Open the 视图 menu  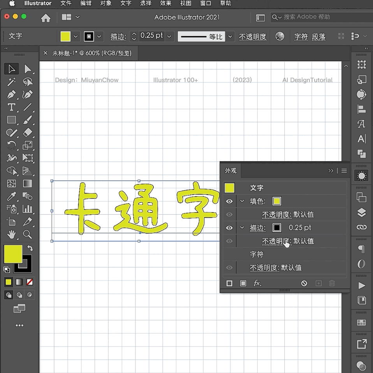(186, 4)
